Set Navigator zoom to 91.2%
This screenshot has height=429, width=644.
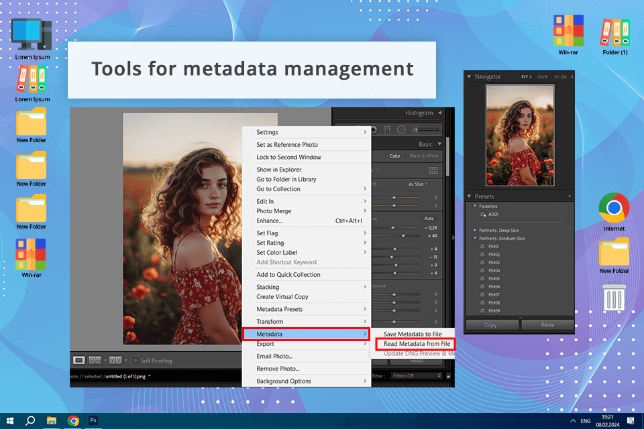[561, 77]
